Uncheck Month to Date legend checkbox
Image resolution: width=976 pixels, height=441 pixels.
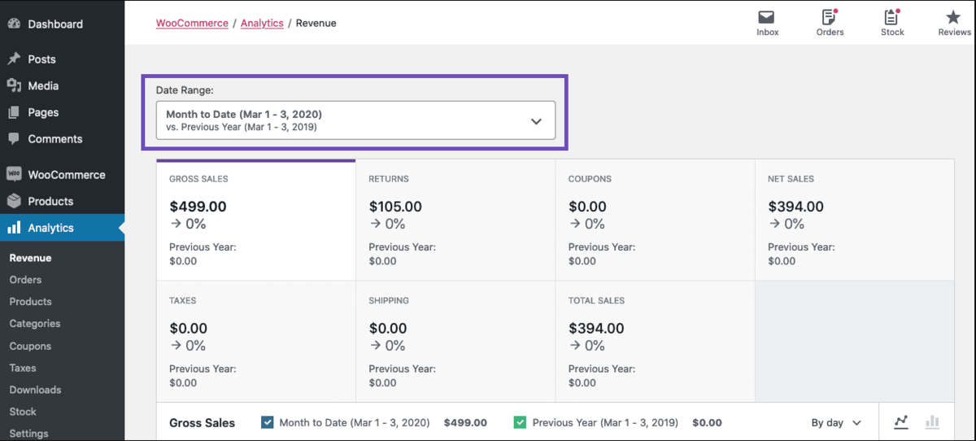coord(267,422)
